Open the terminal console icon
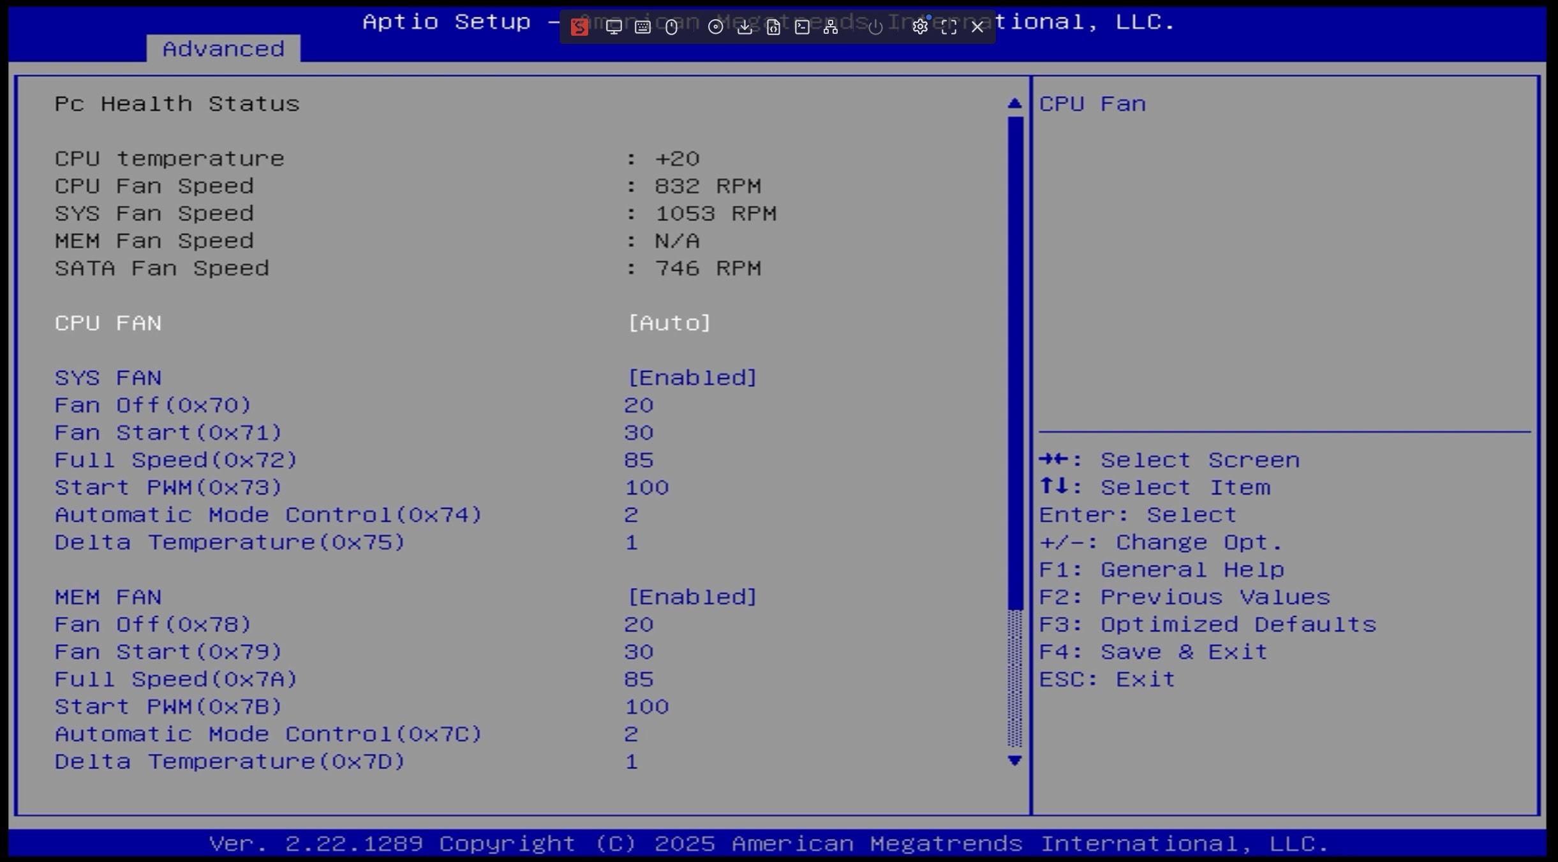1558x862 pixels. pyautogui.click(x=802, y=27)
